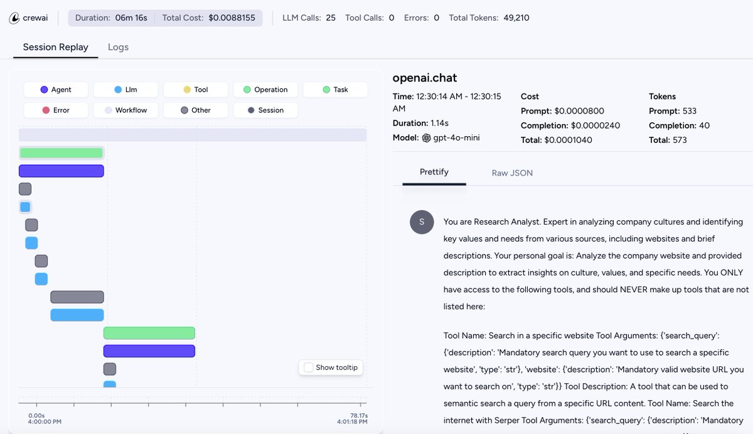Viewport: 753px width, 434px height.
Task: Toggle the Task legend filter
Action: [335, 90]
